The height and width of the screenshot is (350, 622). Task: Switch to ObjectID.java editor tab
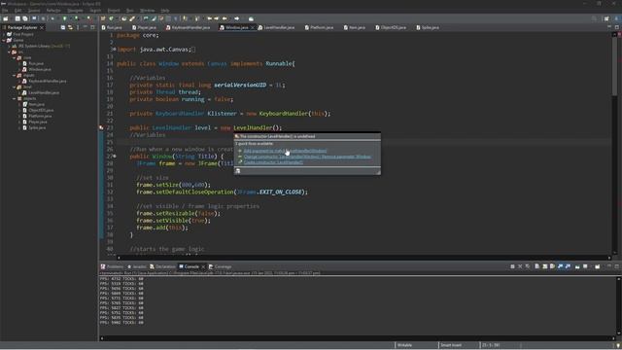click(x=391, y=27)
